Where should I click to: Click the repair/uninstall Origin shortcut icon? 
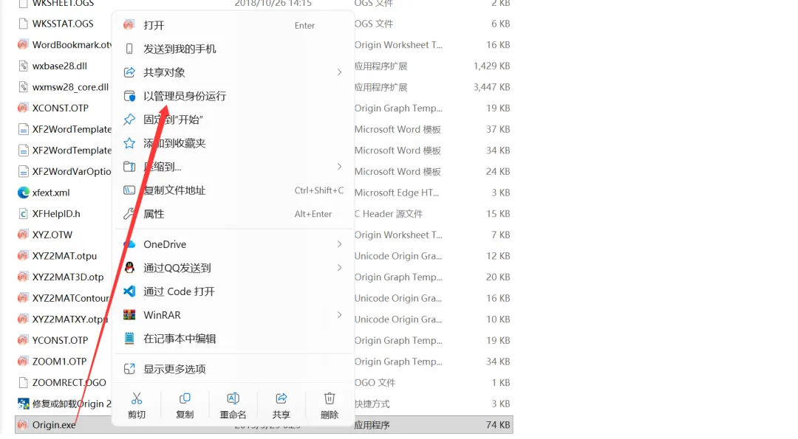pos(23,404)
